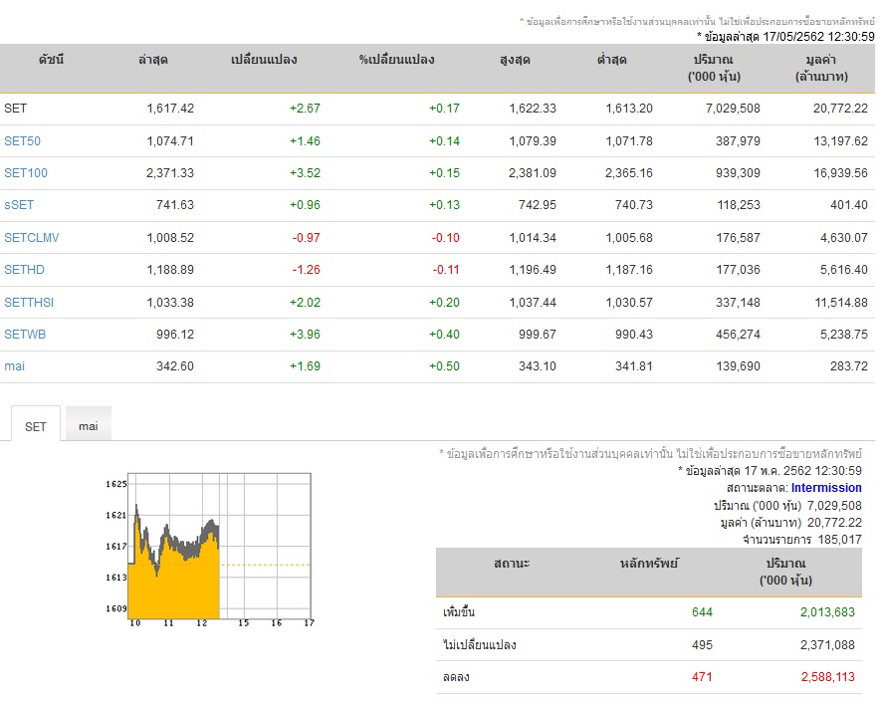The width and height of the screenshot is (880, 706).
Task: Switch to the mai chart tab
Action: (89, 426)
